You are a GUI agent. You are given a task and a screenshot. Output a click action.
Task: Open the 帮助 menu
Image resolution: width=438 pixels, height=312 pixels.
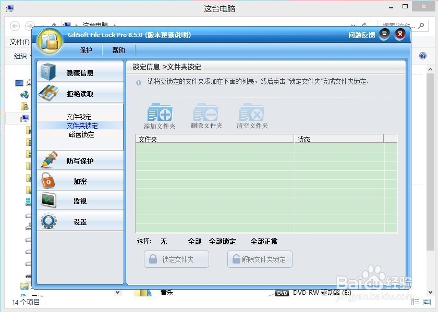pos(118,50)
